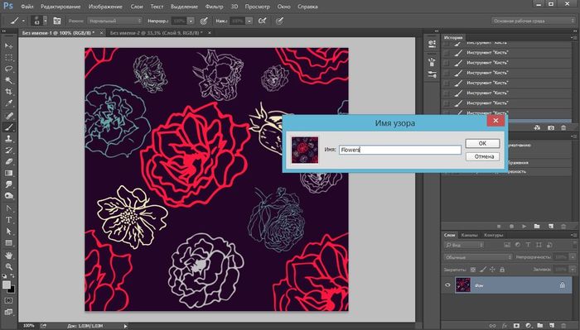
Task: Hide the Фон layer visibility eye
Action: click(447, 285)
